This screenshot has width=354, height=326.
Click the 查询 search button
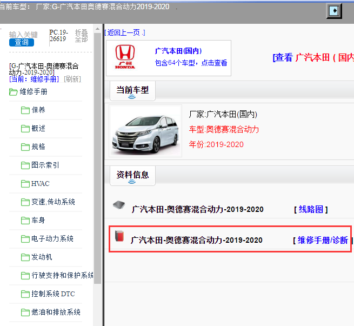tap(22, 43)
